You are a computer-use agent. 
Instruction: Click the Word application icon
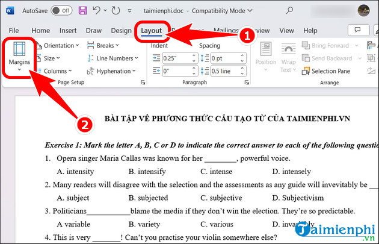click(x=10, y=11)
